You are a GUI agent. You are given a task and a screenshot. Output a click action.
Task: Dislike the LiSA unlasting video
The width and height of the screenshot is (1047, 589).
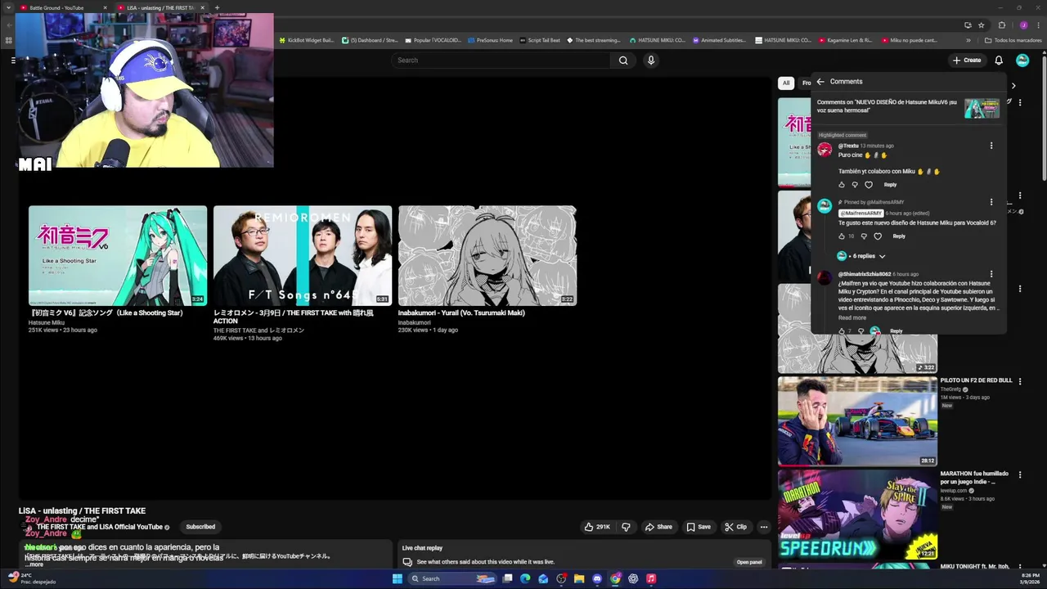point(626,527)
